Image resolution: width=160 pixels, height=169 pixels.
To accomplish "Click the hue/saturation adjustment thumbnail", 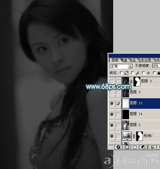I will pyautogui.click(x=127, y=136).
